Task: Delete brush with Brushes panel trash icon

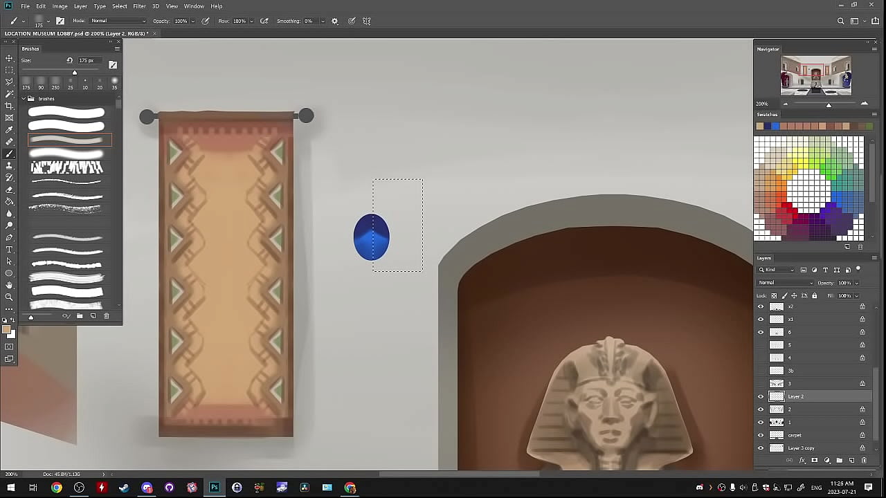Action: [x=106, y=316]
